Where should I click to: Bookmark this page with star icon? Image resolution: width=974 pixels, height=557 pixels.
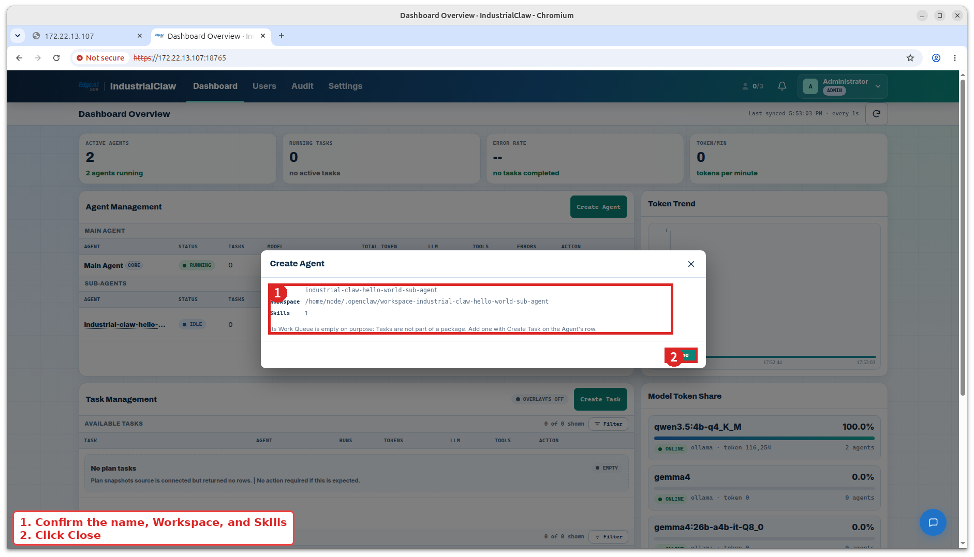coord(910,58)
